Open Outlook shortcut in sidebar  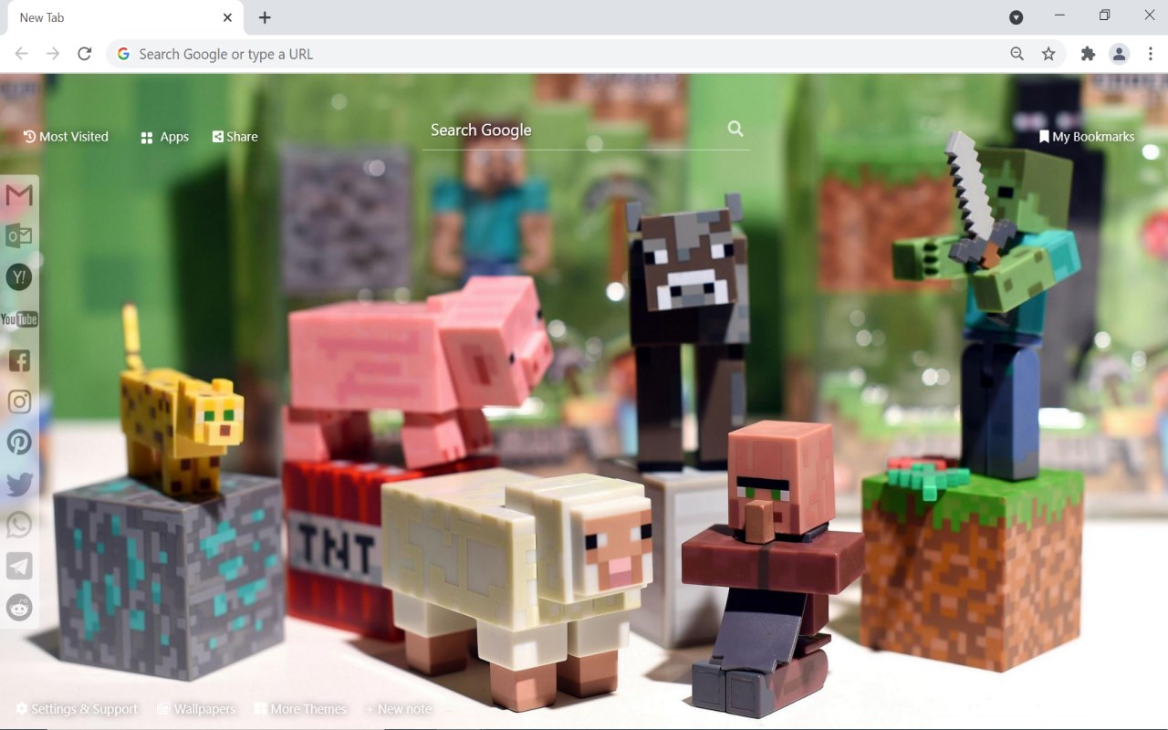tap(19, 236)
